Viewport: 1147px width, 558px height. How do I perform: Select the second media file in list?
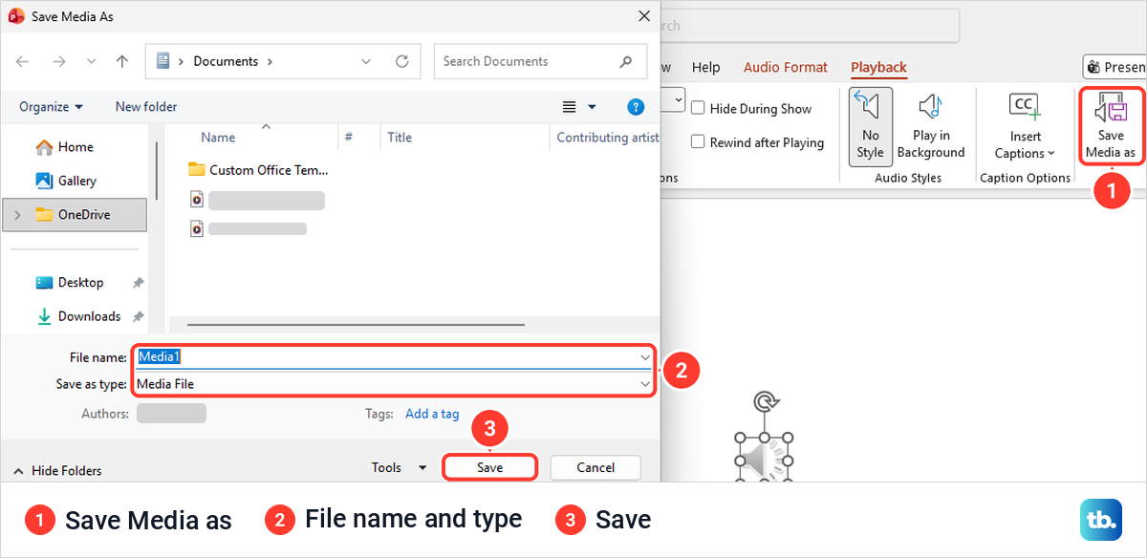coord(249,229)
